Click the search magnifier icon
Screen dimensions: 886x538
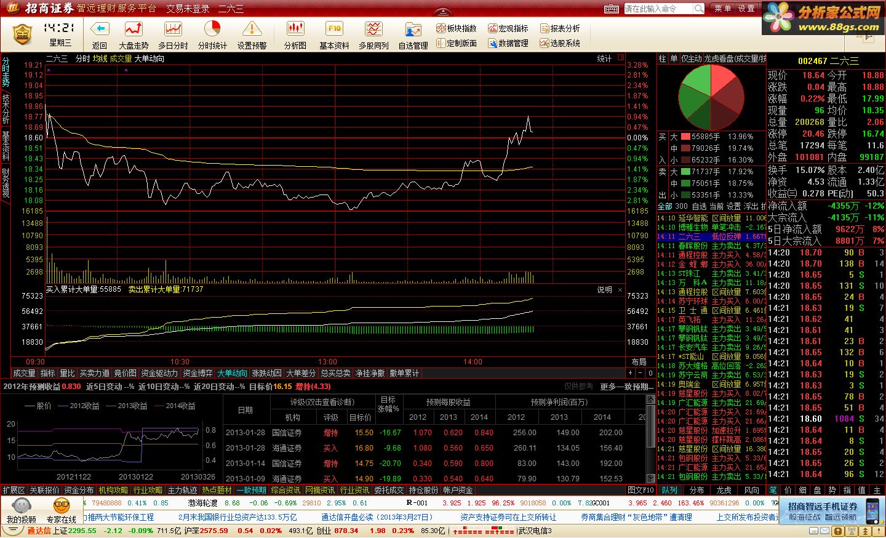click(699, 9)
